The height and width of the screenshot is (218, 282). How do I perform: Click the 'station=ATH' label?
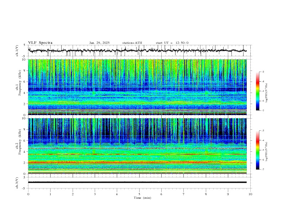(x=132, y=43)
